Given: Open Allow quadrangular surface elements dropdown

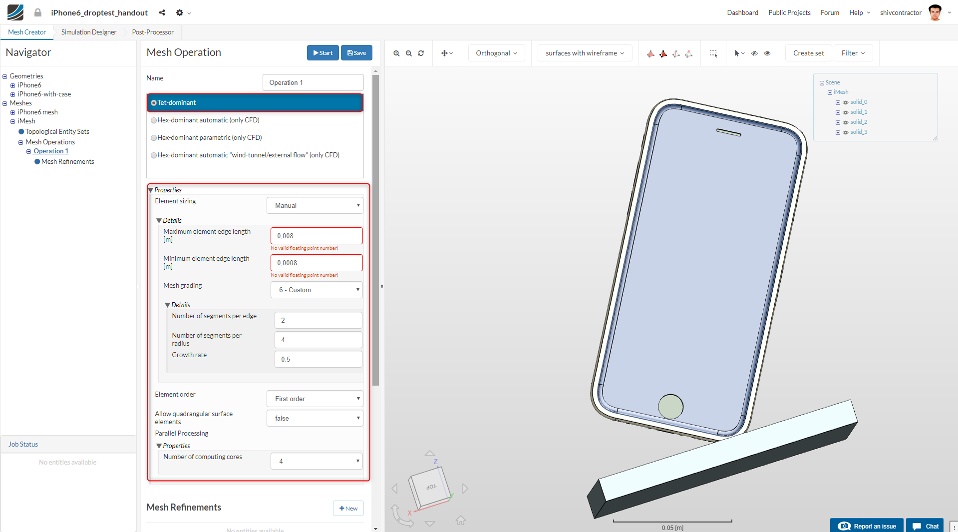Looking at the screenshot, I should [x=315, y=418].
